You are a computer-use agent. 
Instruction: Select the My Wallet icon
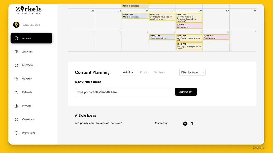(x=16, y=65)
